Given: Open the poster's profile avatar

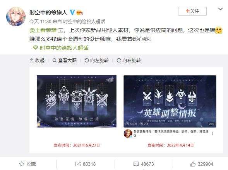Looking at the screenshot, I should pyautogui.click(x=16, y=17).
